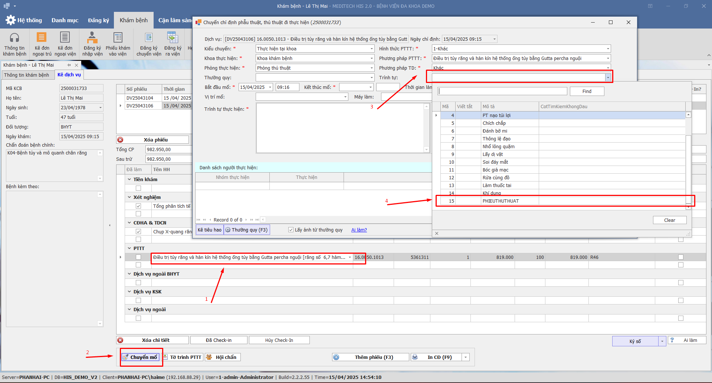The image size is (712, 383).
Task: Open the Danh mục menu
Action: tap(65, 20)
